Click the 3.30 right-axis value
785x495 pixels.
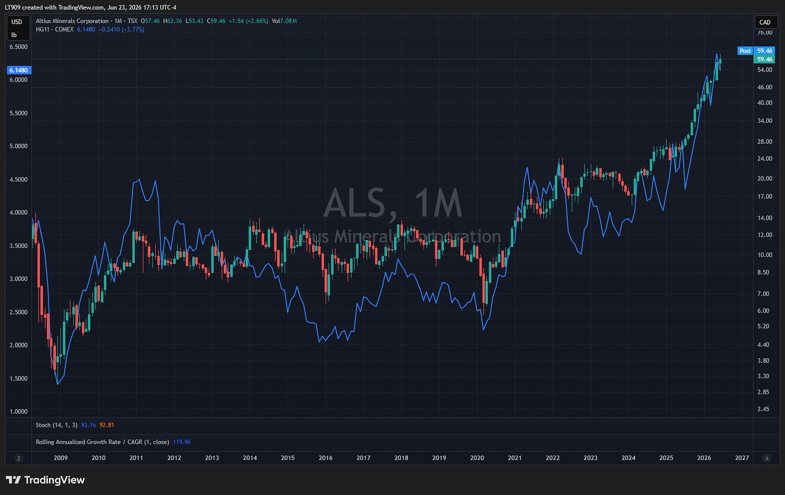[x=763, y=376]
